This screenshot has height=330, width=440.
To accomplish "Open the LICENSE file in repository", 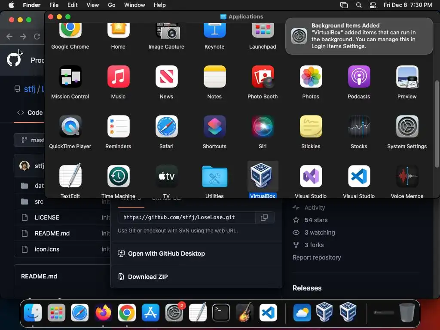I will tap(47, 217).
